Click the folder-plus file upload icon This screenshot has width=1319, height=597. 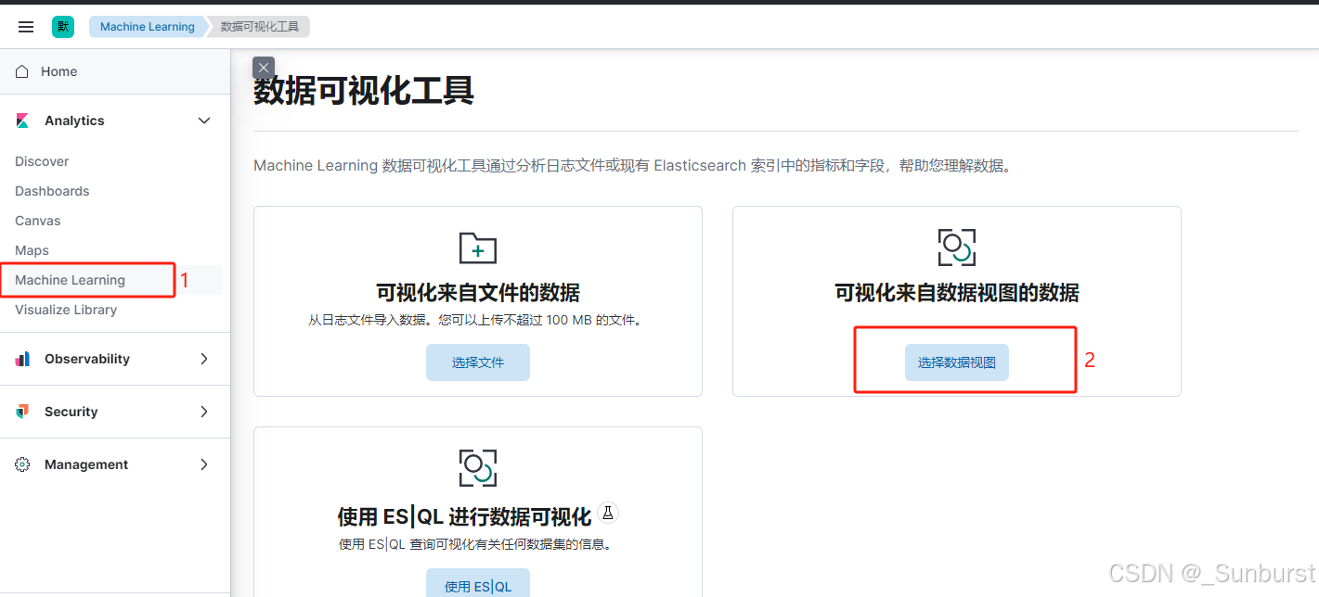click(478, 248)
